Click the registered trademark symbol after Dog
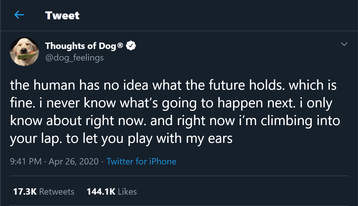Viewport: 358px width, 206px height. tap(120, 46)
